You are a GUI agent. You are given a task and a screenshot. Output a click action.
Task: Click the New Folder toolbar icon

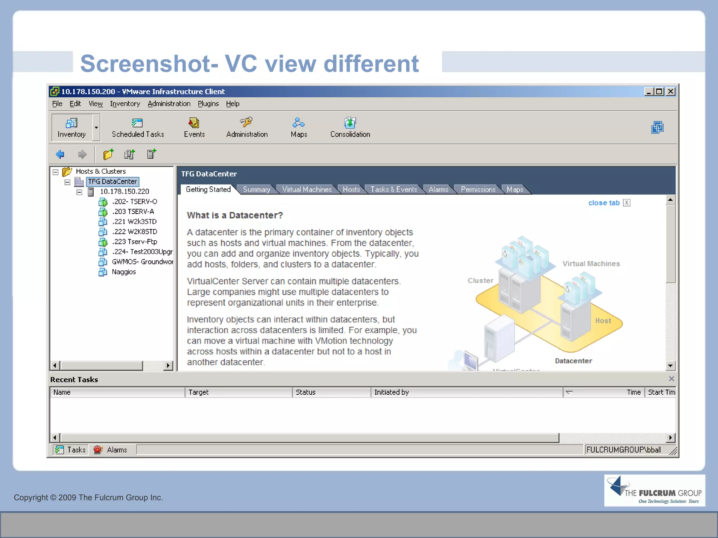click(x=108, y=154)
